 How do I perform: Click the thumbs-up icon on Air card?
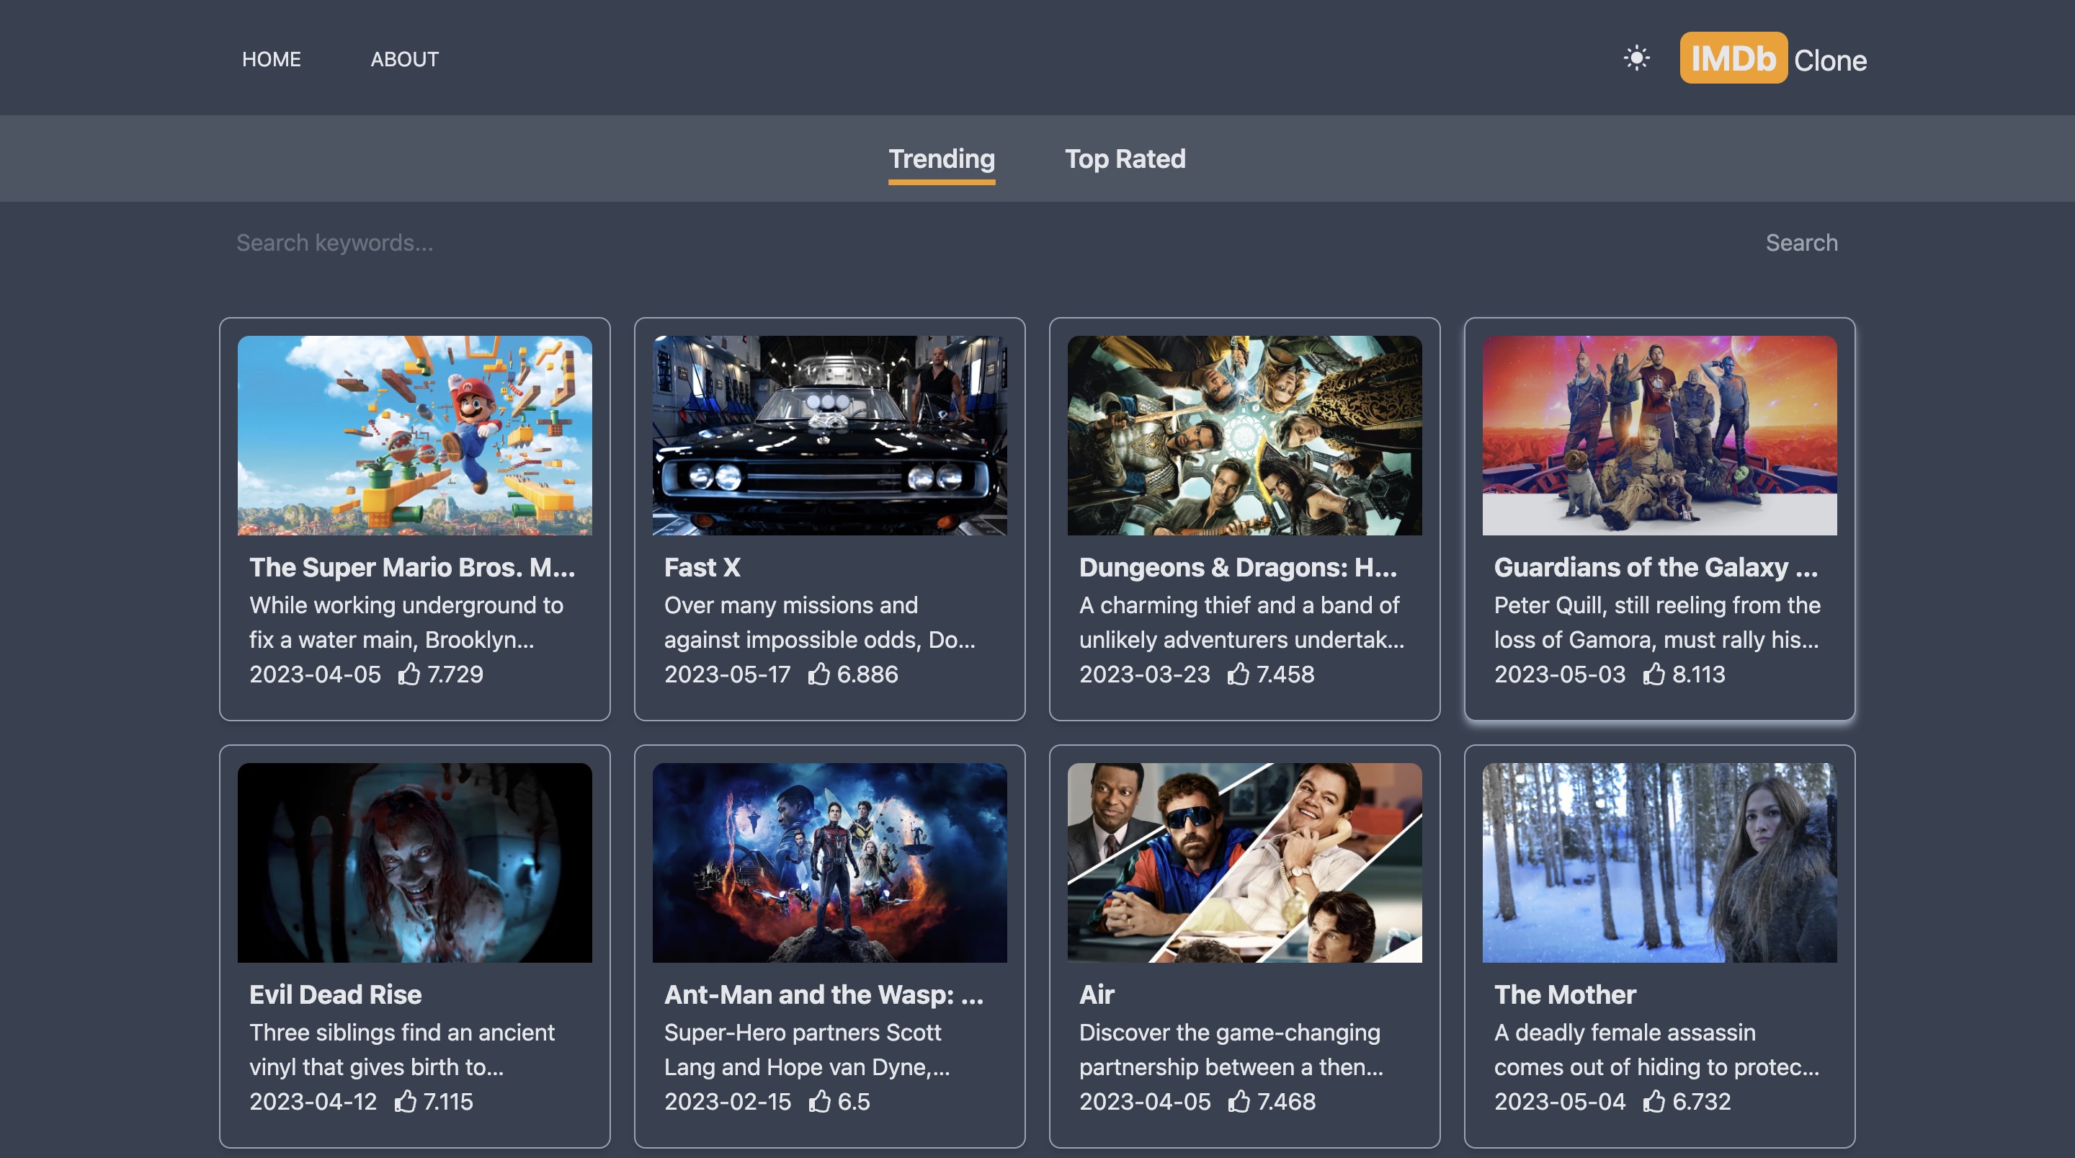click(x=1240, y=1101)
